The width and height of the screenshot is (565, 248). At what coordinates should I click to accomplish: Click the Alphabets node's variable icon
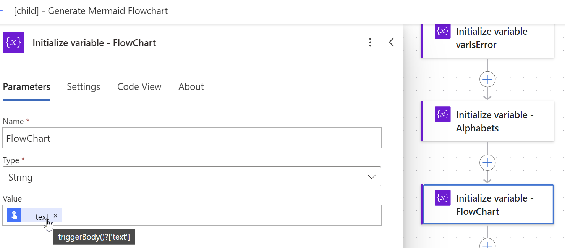point(442,114)
